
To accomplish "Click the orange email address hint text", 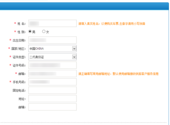I will [118, 73].
